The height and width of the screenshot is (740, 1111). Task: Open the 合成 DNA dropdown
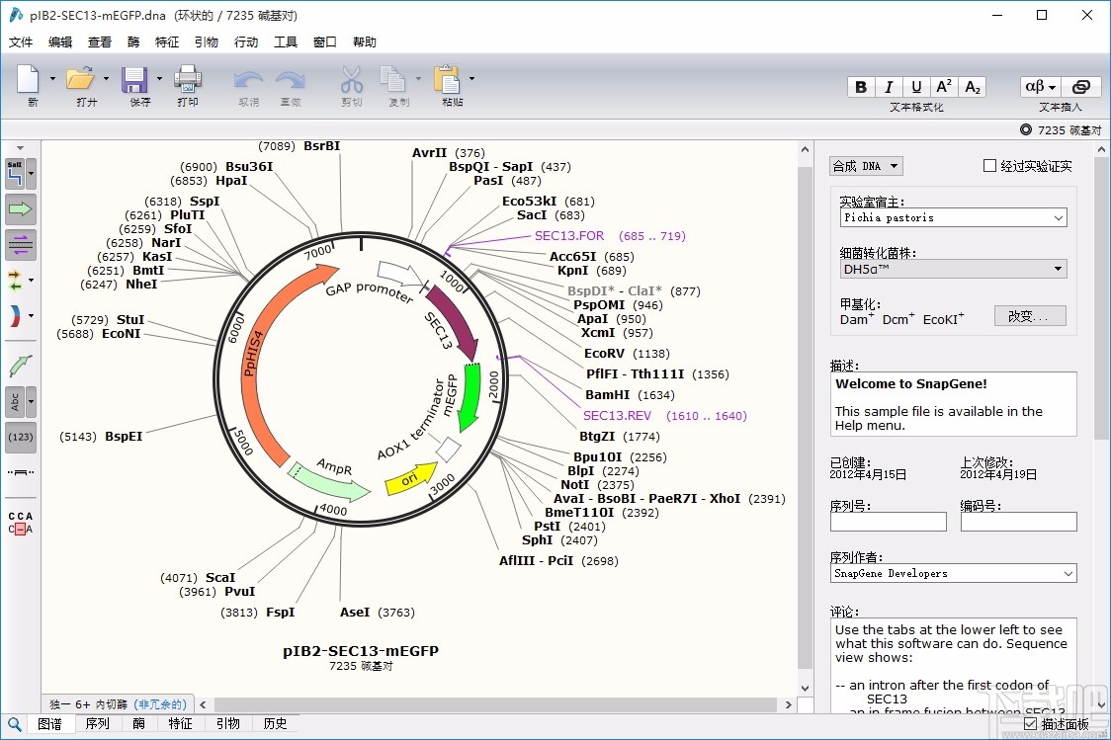(x=865, y=165)
